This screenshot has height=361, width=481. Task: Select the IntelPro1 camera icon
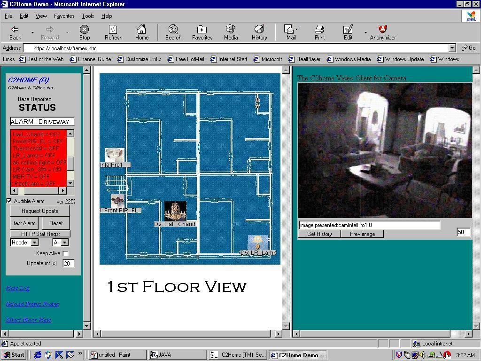(114, 155)
